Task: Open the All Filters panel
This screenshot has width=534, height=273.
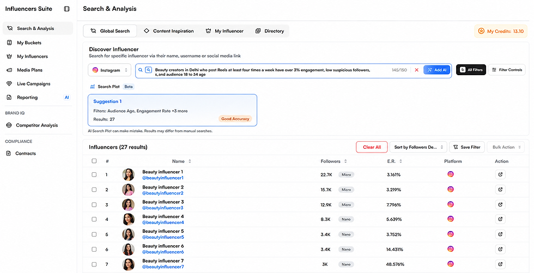Action: [471, 70]
